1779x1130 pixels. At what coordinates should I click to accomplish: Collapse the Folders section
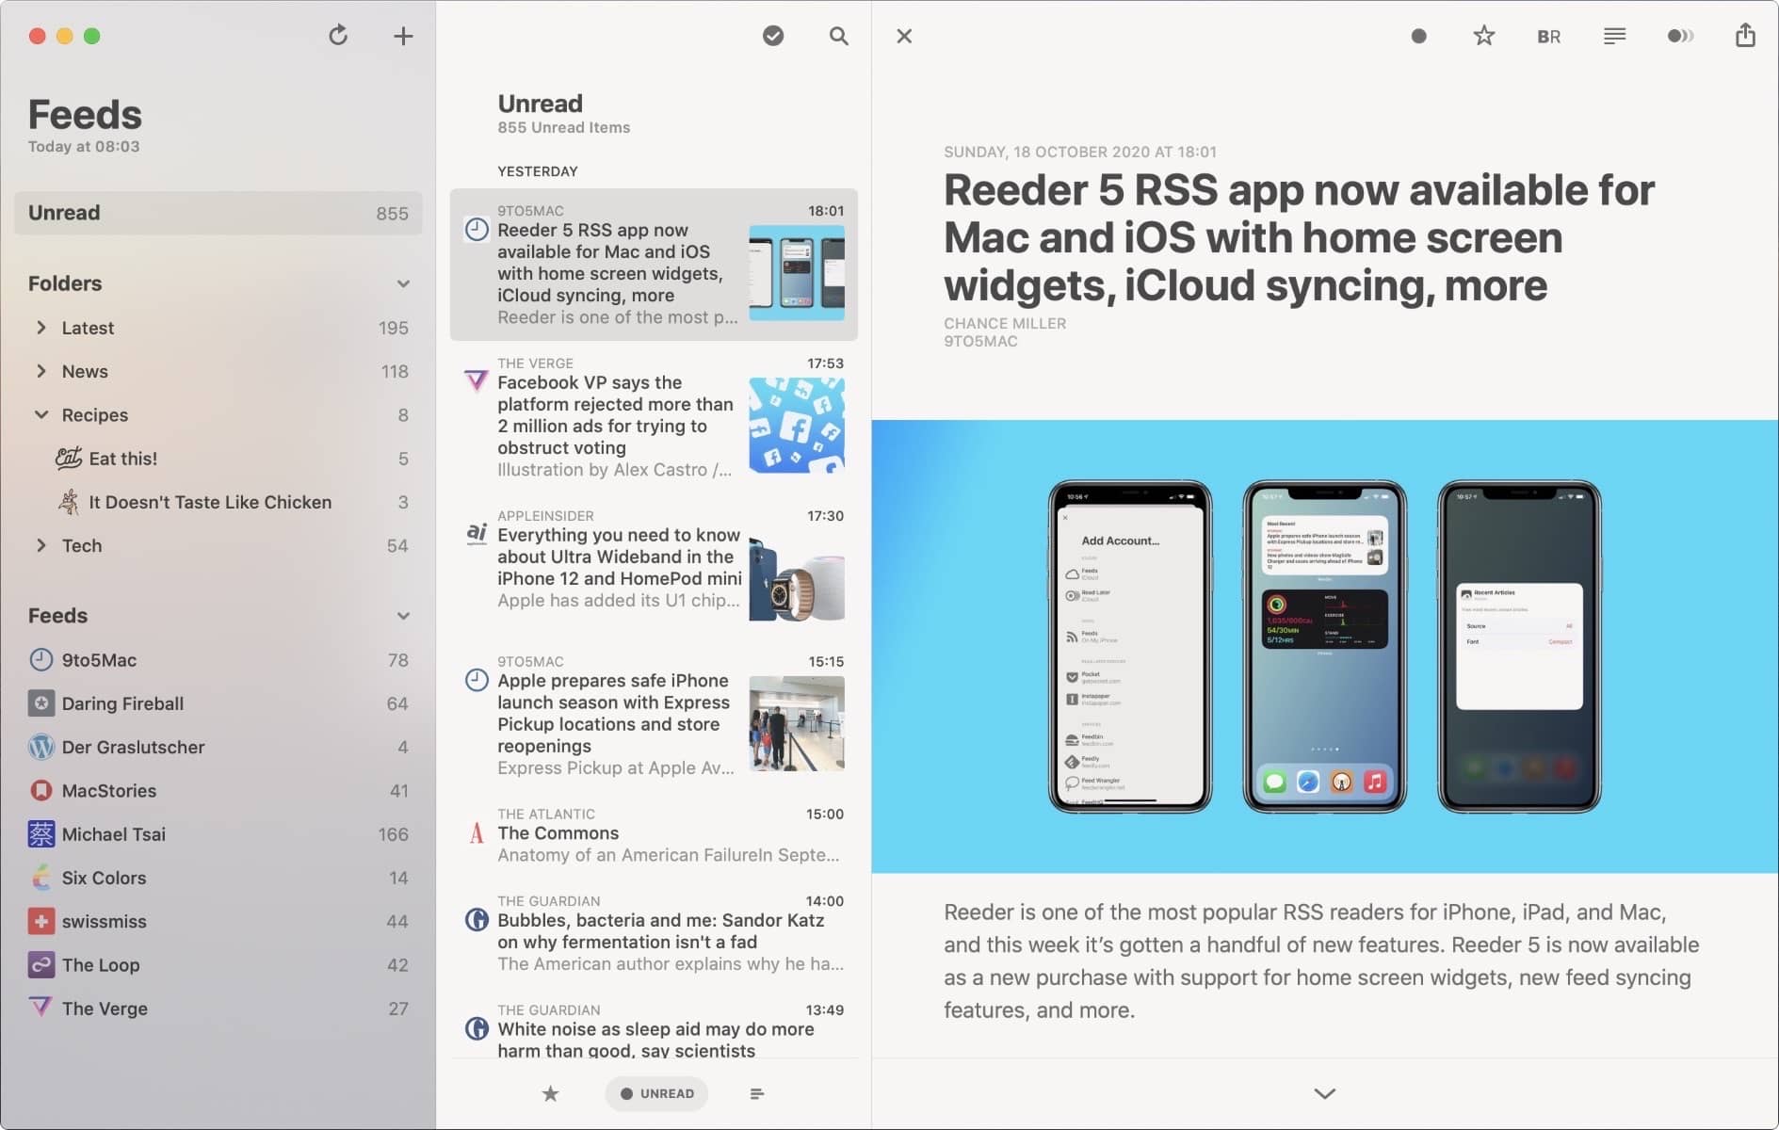point(403,283)
